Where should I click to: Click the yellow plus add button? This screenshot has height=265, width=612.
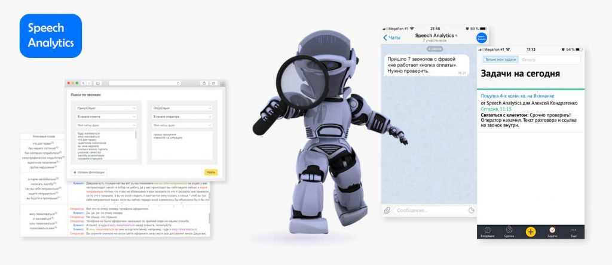pyautogui.click(x=531, y=232)
